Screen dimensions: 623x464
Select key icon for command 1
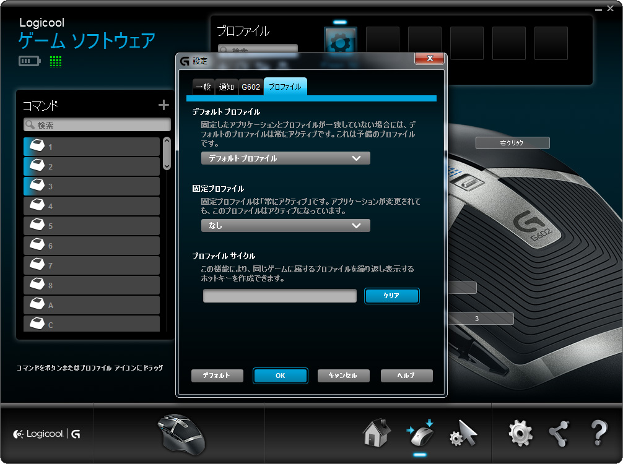tap(37, 145)
